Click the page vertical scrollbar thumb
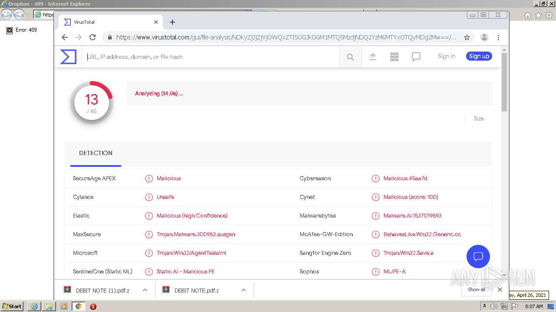Viewport: 556px width, 312px height. point(504,81)
